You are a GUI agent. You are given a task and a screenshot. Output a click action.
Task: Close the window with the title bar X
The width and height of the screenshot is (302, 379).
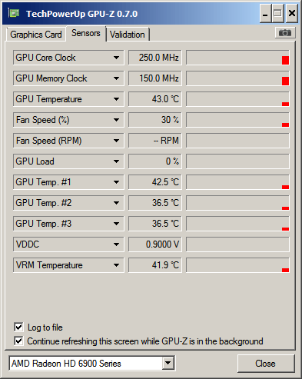(292, 13)
